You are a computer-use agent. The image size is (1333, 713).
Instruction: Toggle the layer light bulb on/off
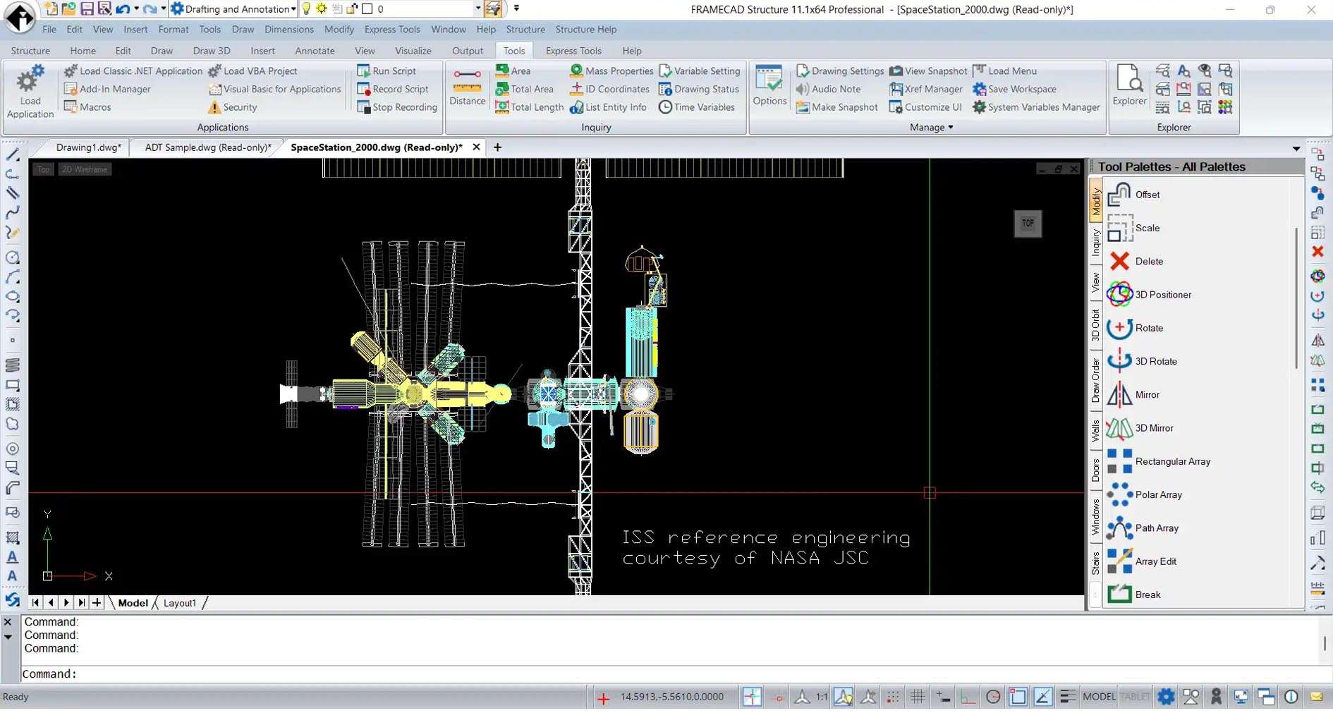(x=306, y=9)
